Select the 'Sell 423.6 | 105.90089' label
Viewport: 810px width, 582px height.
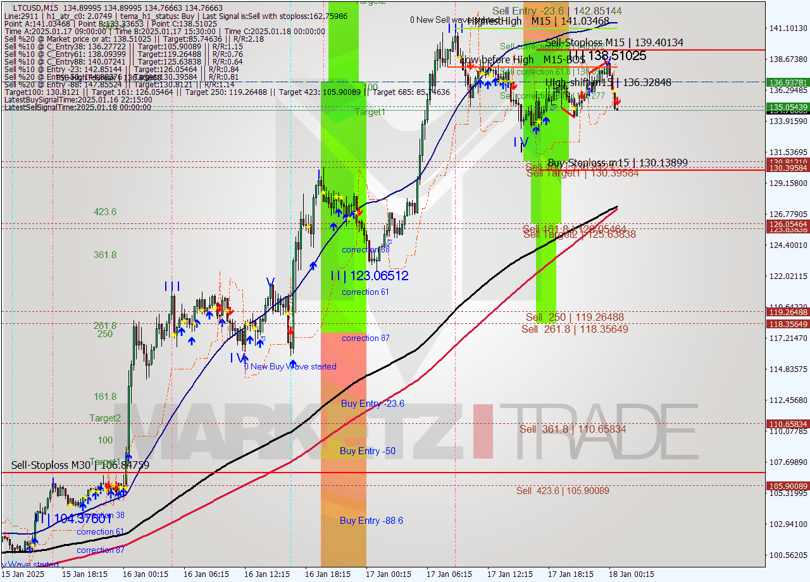click(563, 490)
